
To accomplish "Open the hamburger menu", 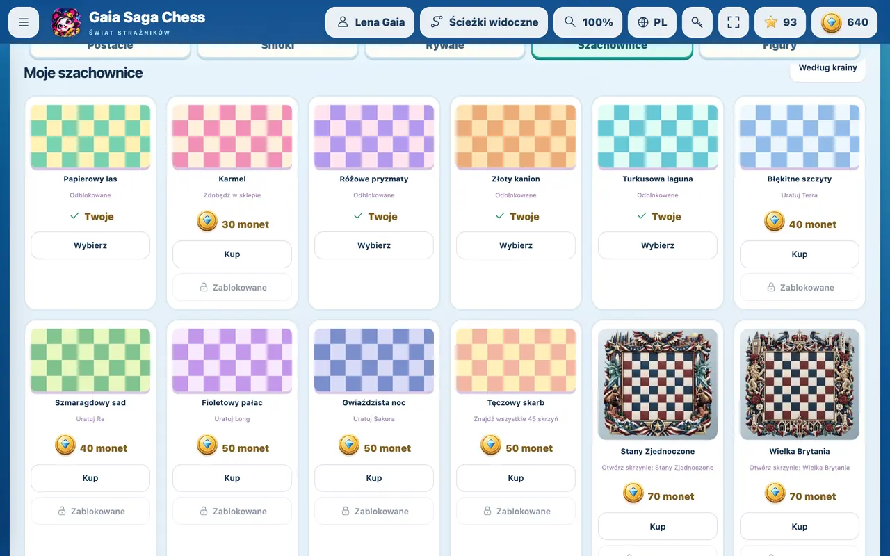I will click(24, 22).
